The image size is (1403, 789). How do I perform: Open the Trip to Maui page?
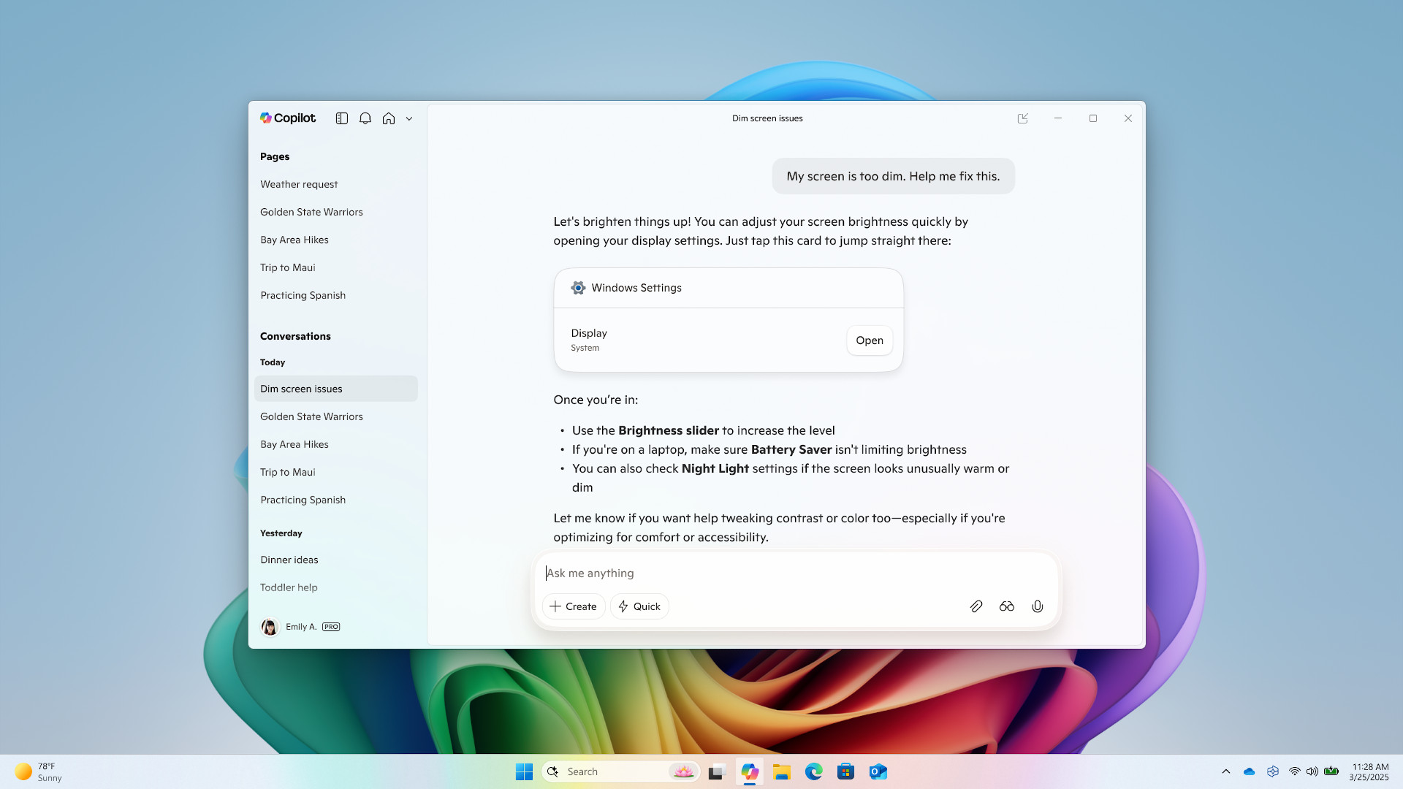[287, 267]
